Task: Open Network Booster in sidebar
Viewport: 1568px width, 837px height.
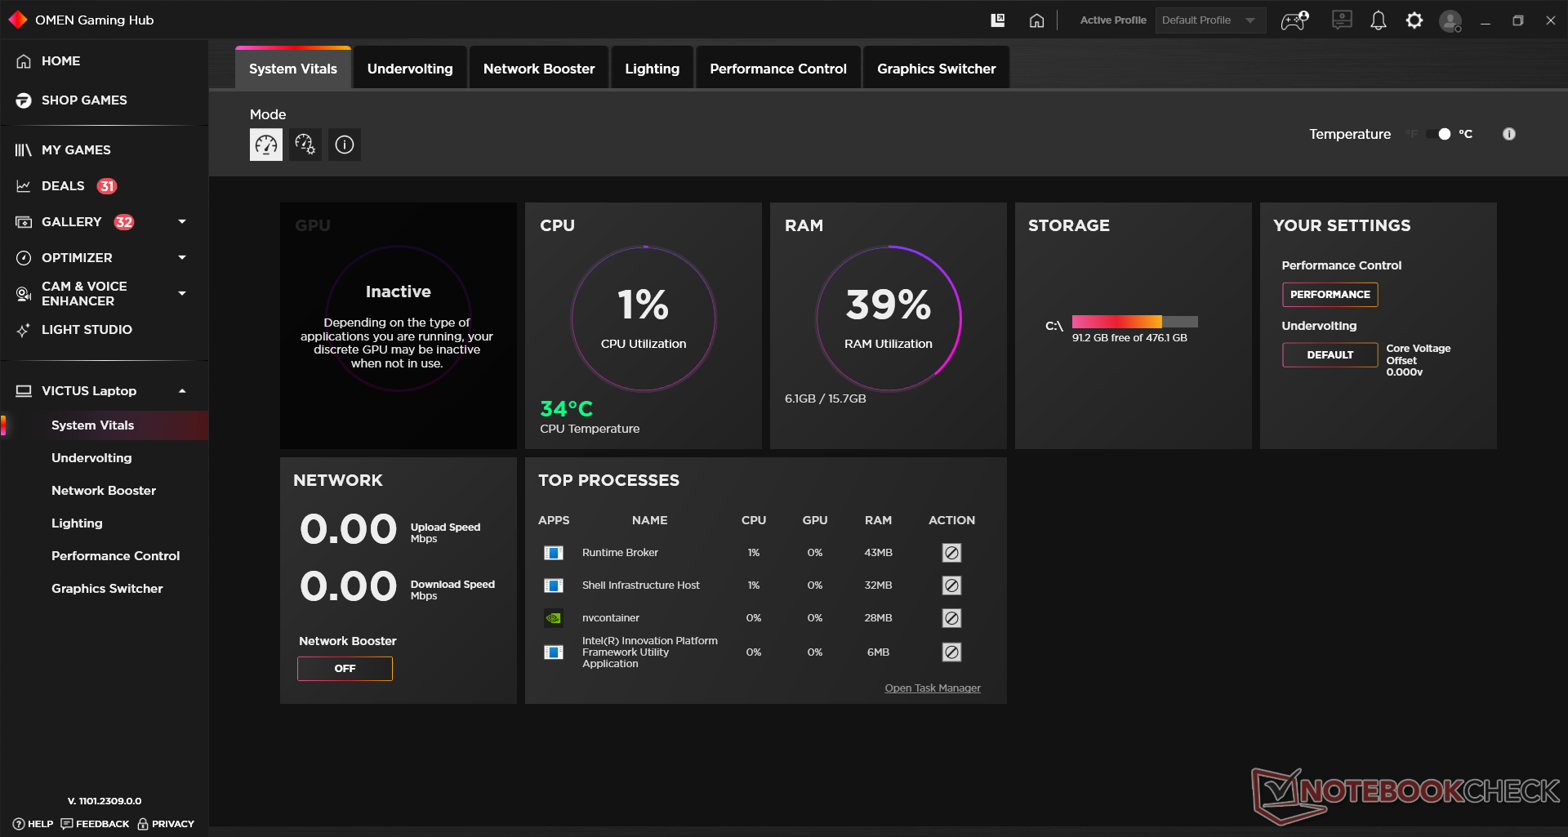Action: (104, 491)
